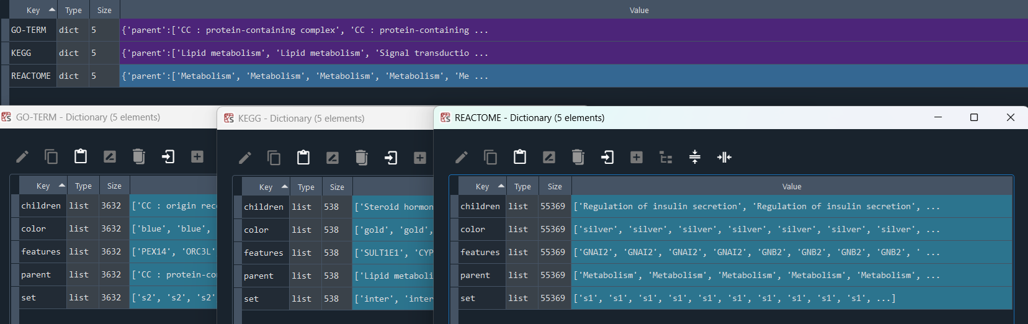Click the copy icon in KEGG window toolbar
1028x324 pixels.
coord(274,158)
